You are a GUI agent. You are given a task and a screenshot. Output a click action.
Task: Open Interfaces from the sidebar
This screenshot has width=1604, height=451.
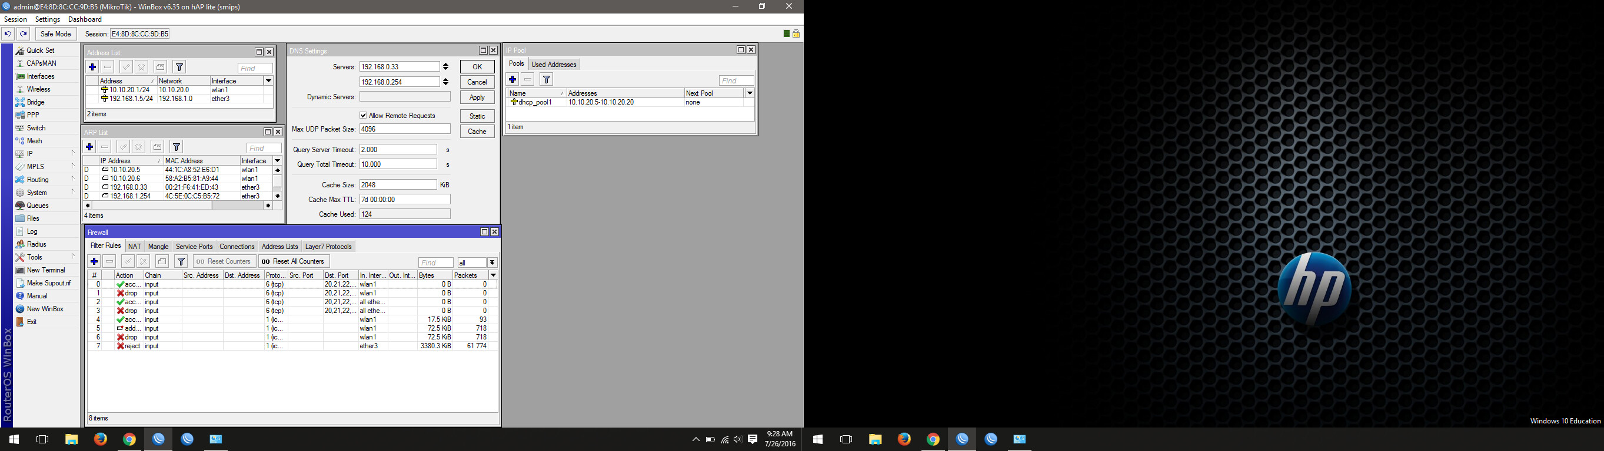point(41,76)
